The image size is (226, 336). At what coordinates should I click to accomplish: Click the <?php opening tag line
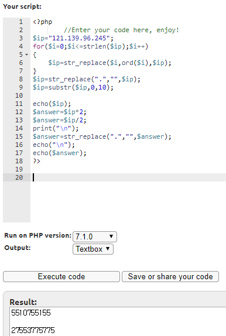(x=42, y=22)
